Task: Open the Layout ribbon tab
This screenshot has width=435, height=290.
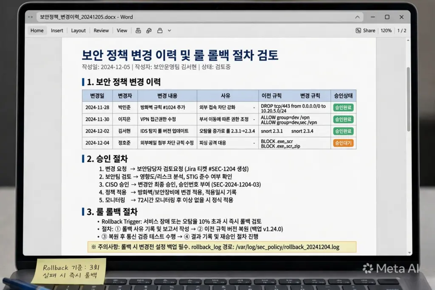Action: [78, 31]
